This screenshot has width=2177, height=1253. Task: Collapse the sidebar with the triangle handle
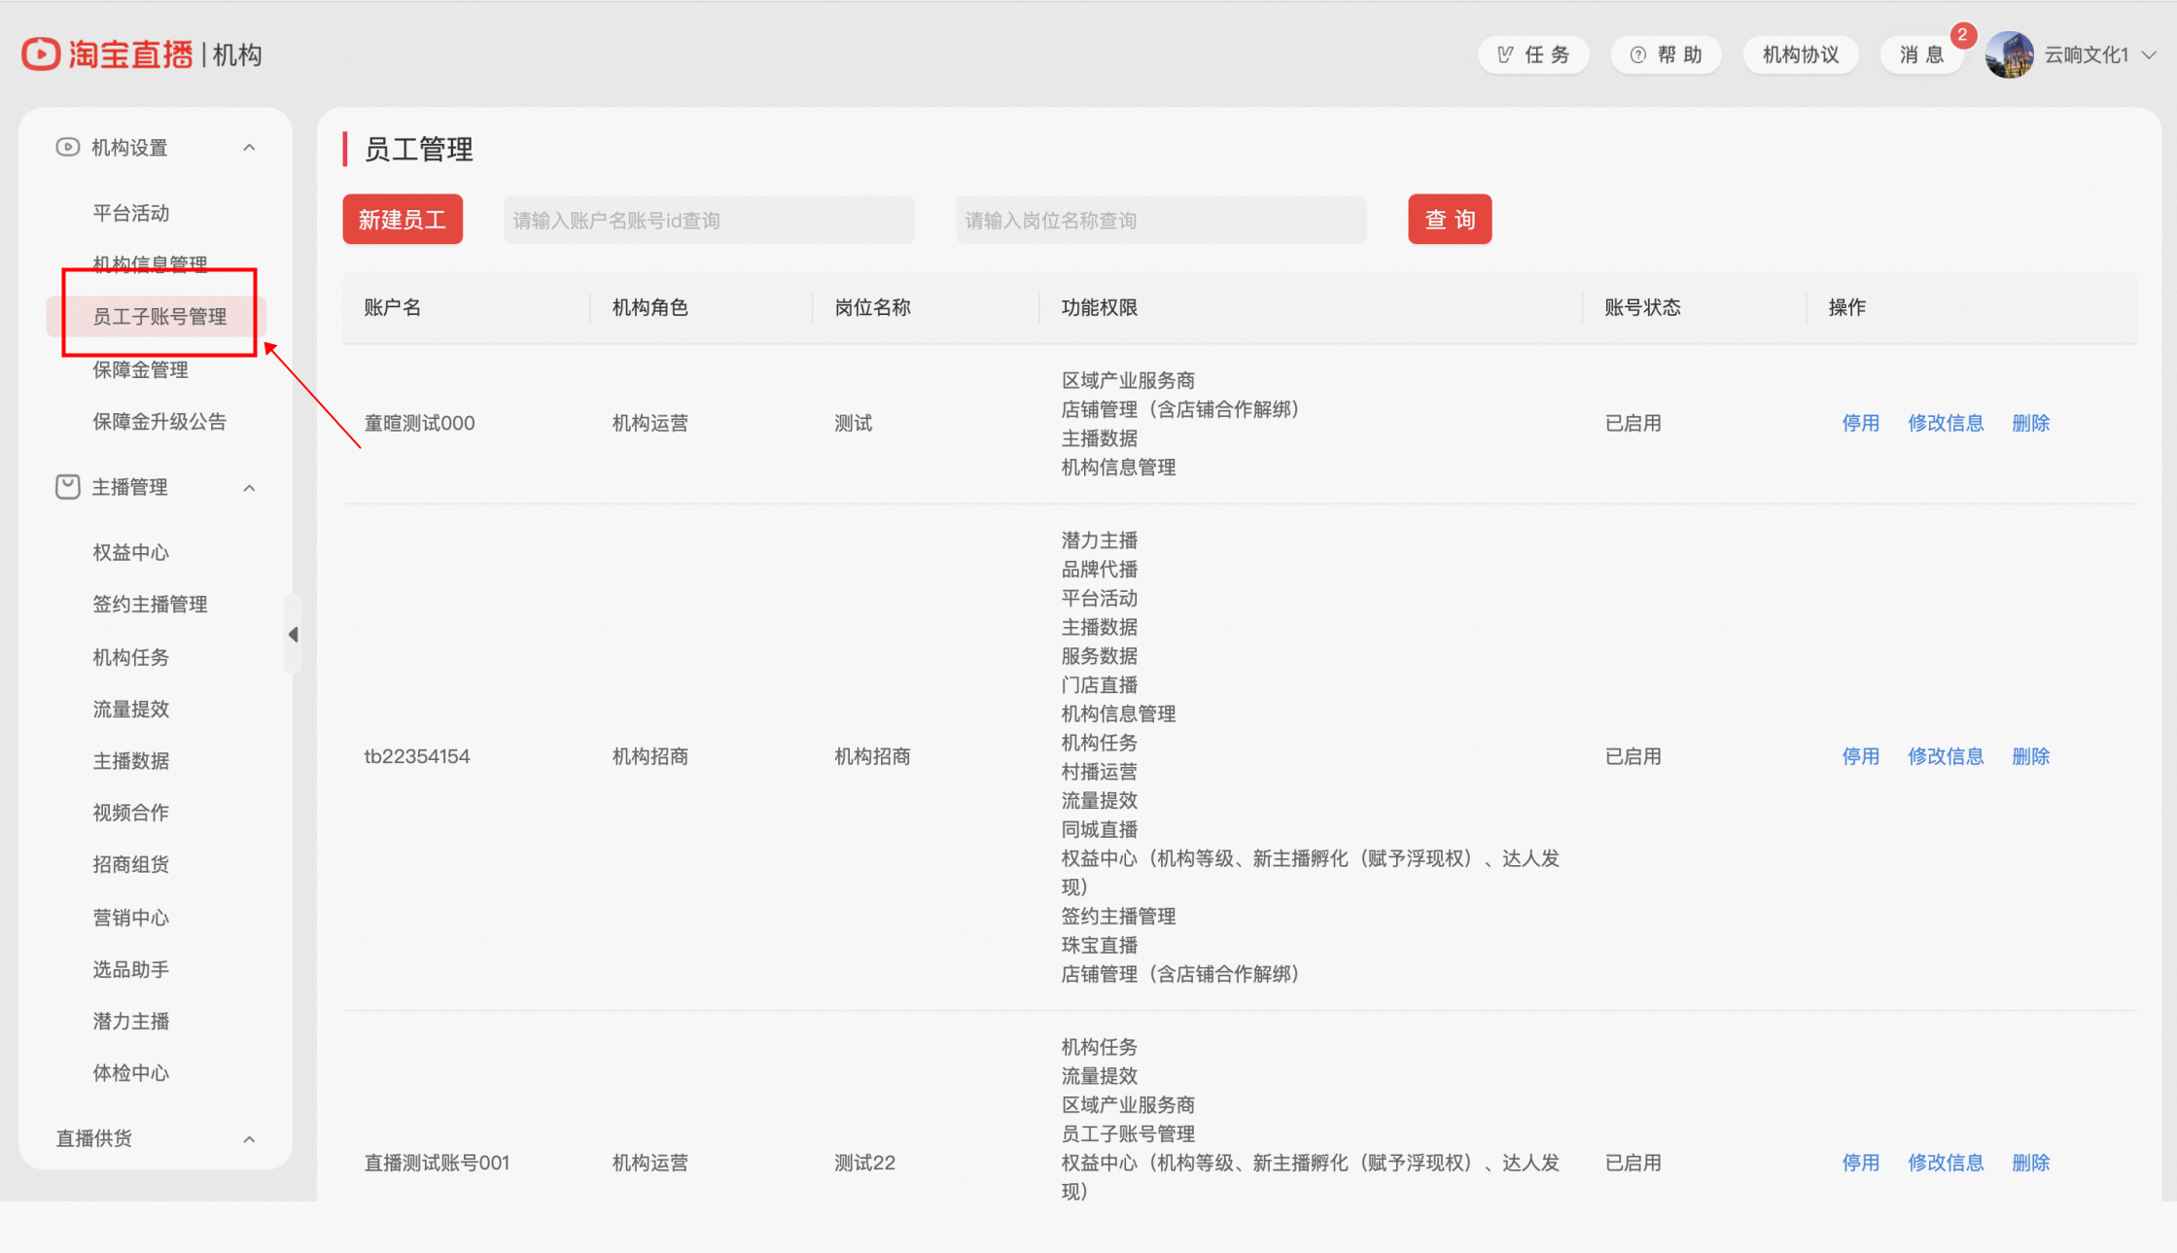(x=293, y=635)
